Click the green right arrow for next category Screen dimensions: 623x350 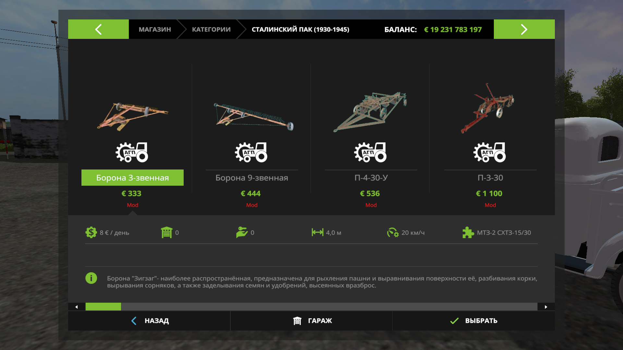[x=524, y=29]
